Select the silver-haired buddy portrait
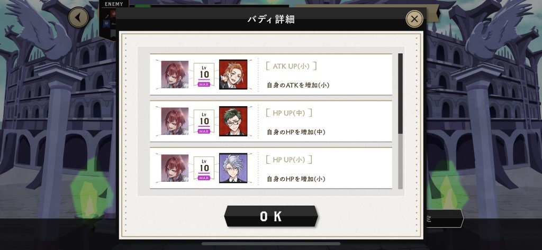 pyautogui.click(x=233, y=168)
